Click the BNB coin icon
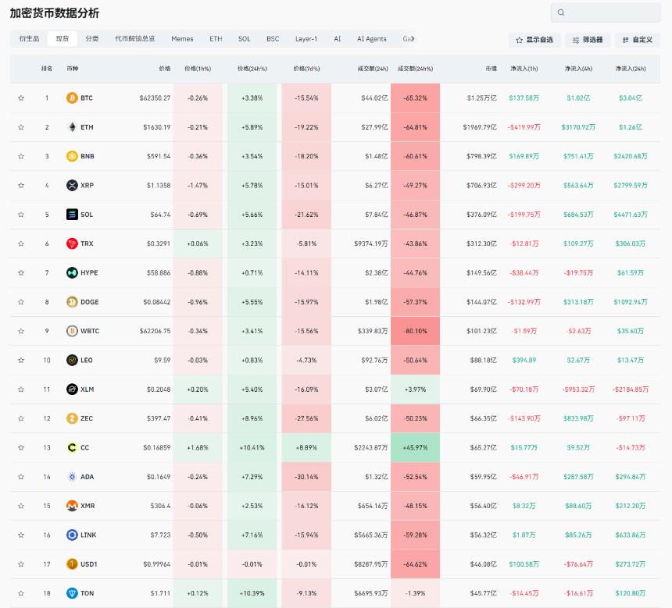Image resolution: width=672 pixels, height=608 pixels. tap(72, 156)
